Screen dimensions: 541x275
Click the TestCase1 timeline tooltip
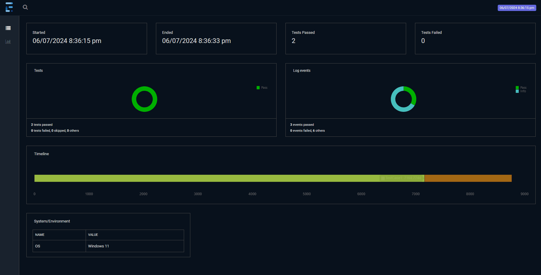(402, 178)
